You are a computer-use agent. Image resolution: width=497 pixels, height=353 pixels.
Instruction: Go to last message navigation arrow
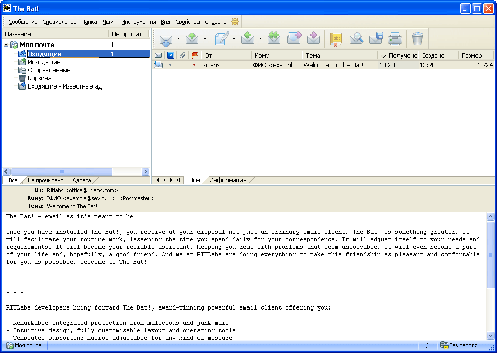coord(178,180)
